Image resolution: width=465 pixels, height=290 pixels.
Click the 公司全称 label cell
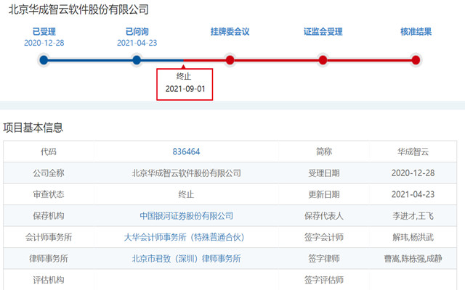[x=49, y=173]
